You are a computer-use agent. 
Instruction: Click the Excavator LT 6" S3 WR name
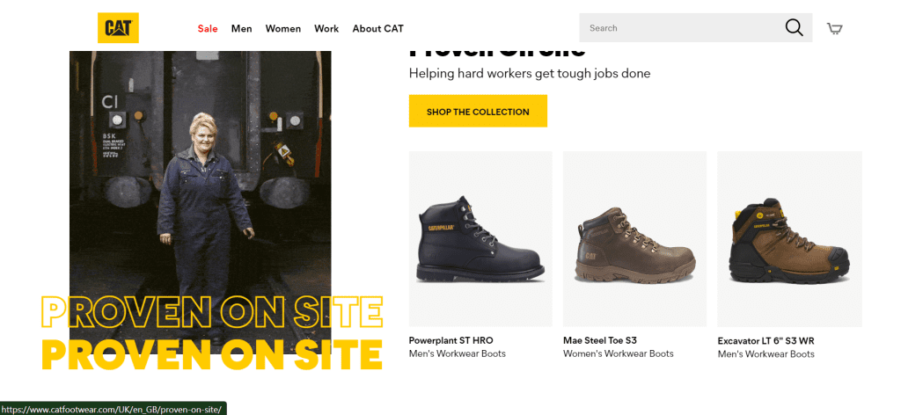[x=765, y=340]
